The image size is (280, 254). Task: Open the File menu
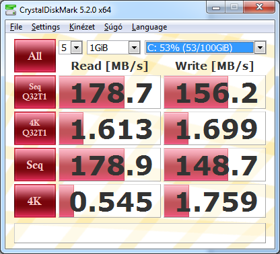[16, 27]
